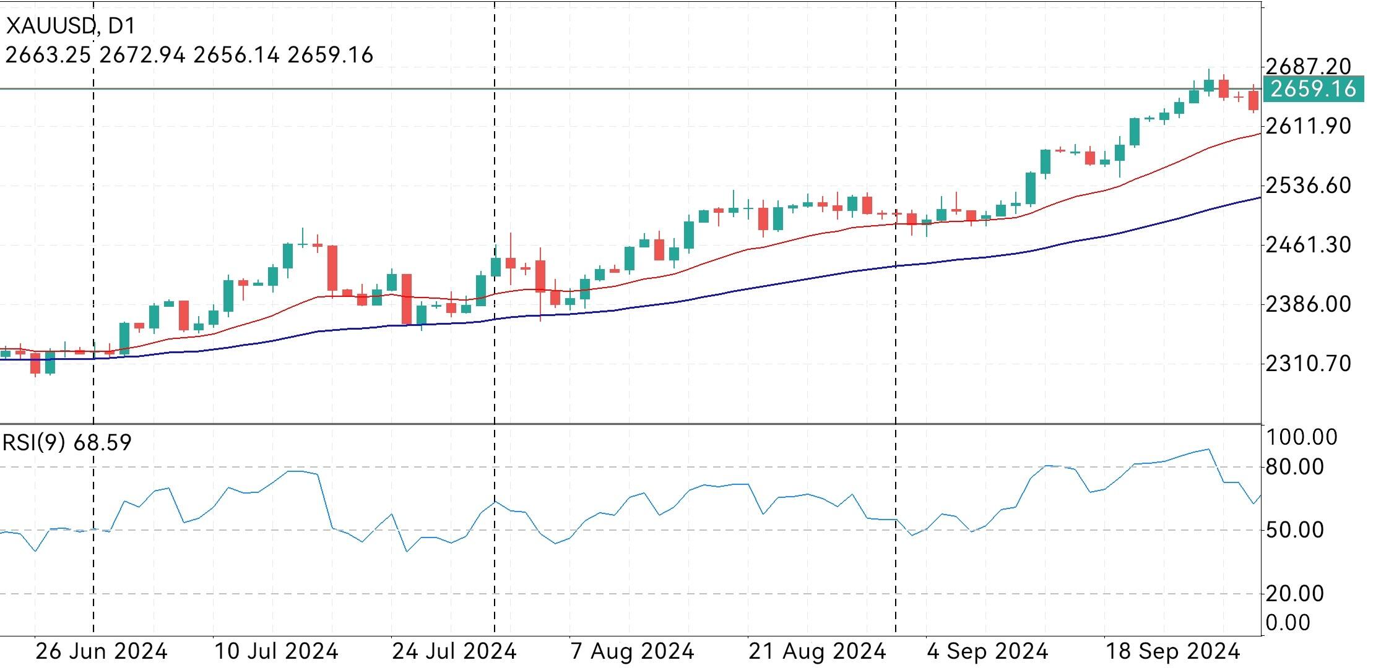1381x668 pixels.
Task: Click the OHLC values 2663.25 2672.94 2656.14 2659.16
Action: tap(189, 56)
